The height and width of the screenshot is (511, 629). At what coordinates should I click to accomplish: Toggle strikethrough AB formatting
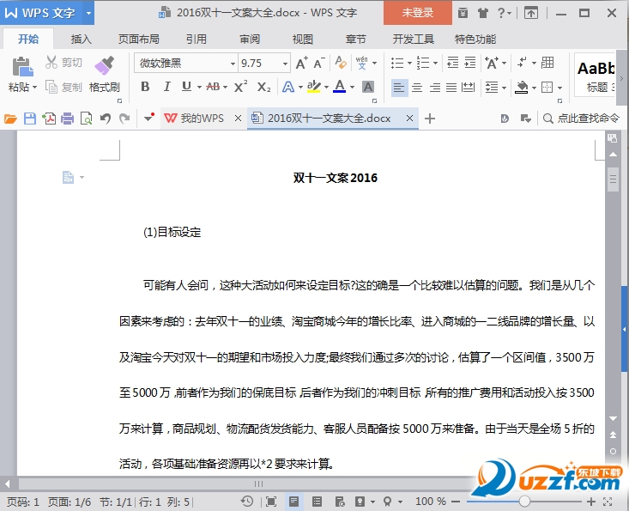tap(213, 87)
